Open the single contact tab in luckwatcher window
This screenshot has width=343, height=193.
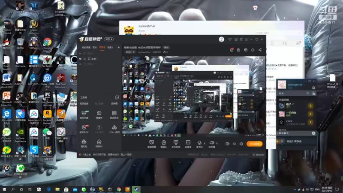pyautogui.click(x=272, y=43)
